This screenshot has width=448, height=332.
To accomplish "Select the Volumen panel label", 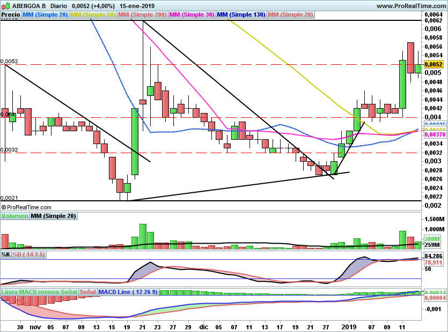I will coord(15,216).
